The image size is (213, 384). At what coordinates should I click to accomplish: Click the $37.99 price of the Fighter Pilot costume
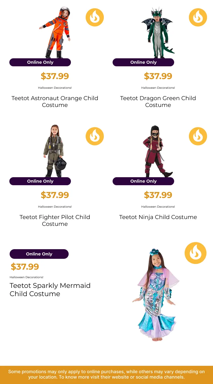pyautogui.click(x=55, y=195)
